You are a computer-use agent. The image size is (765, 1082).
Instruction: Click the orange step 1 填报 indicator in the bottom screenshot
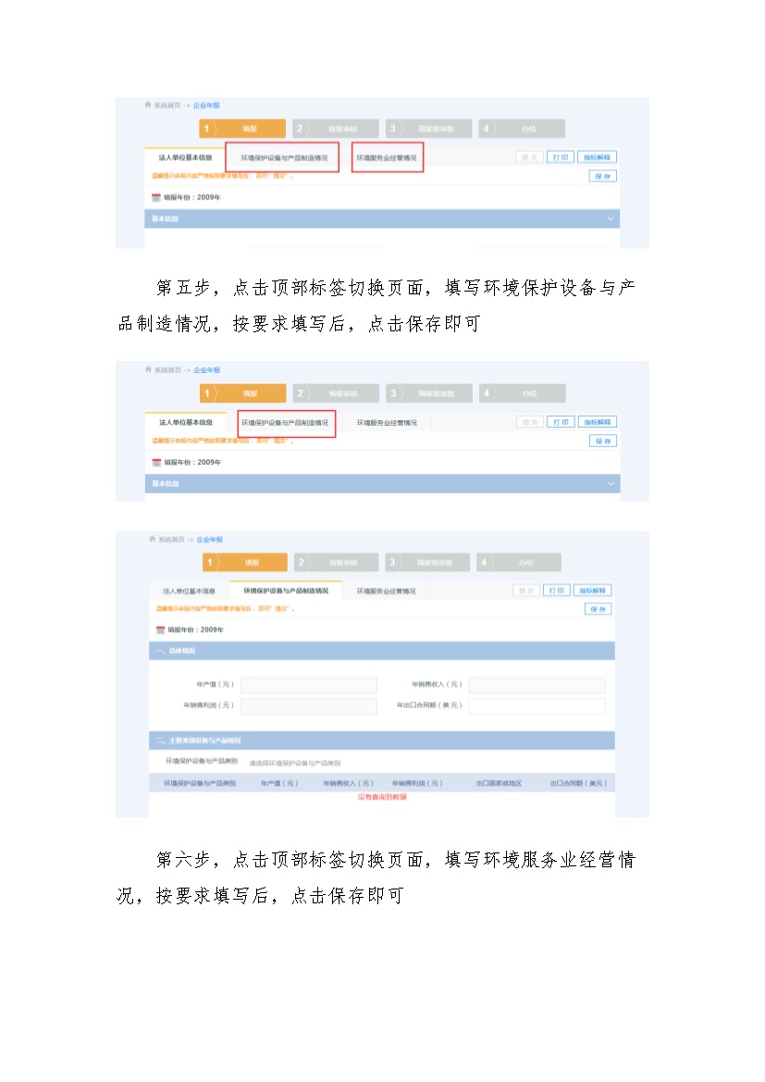point(232,562)
